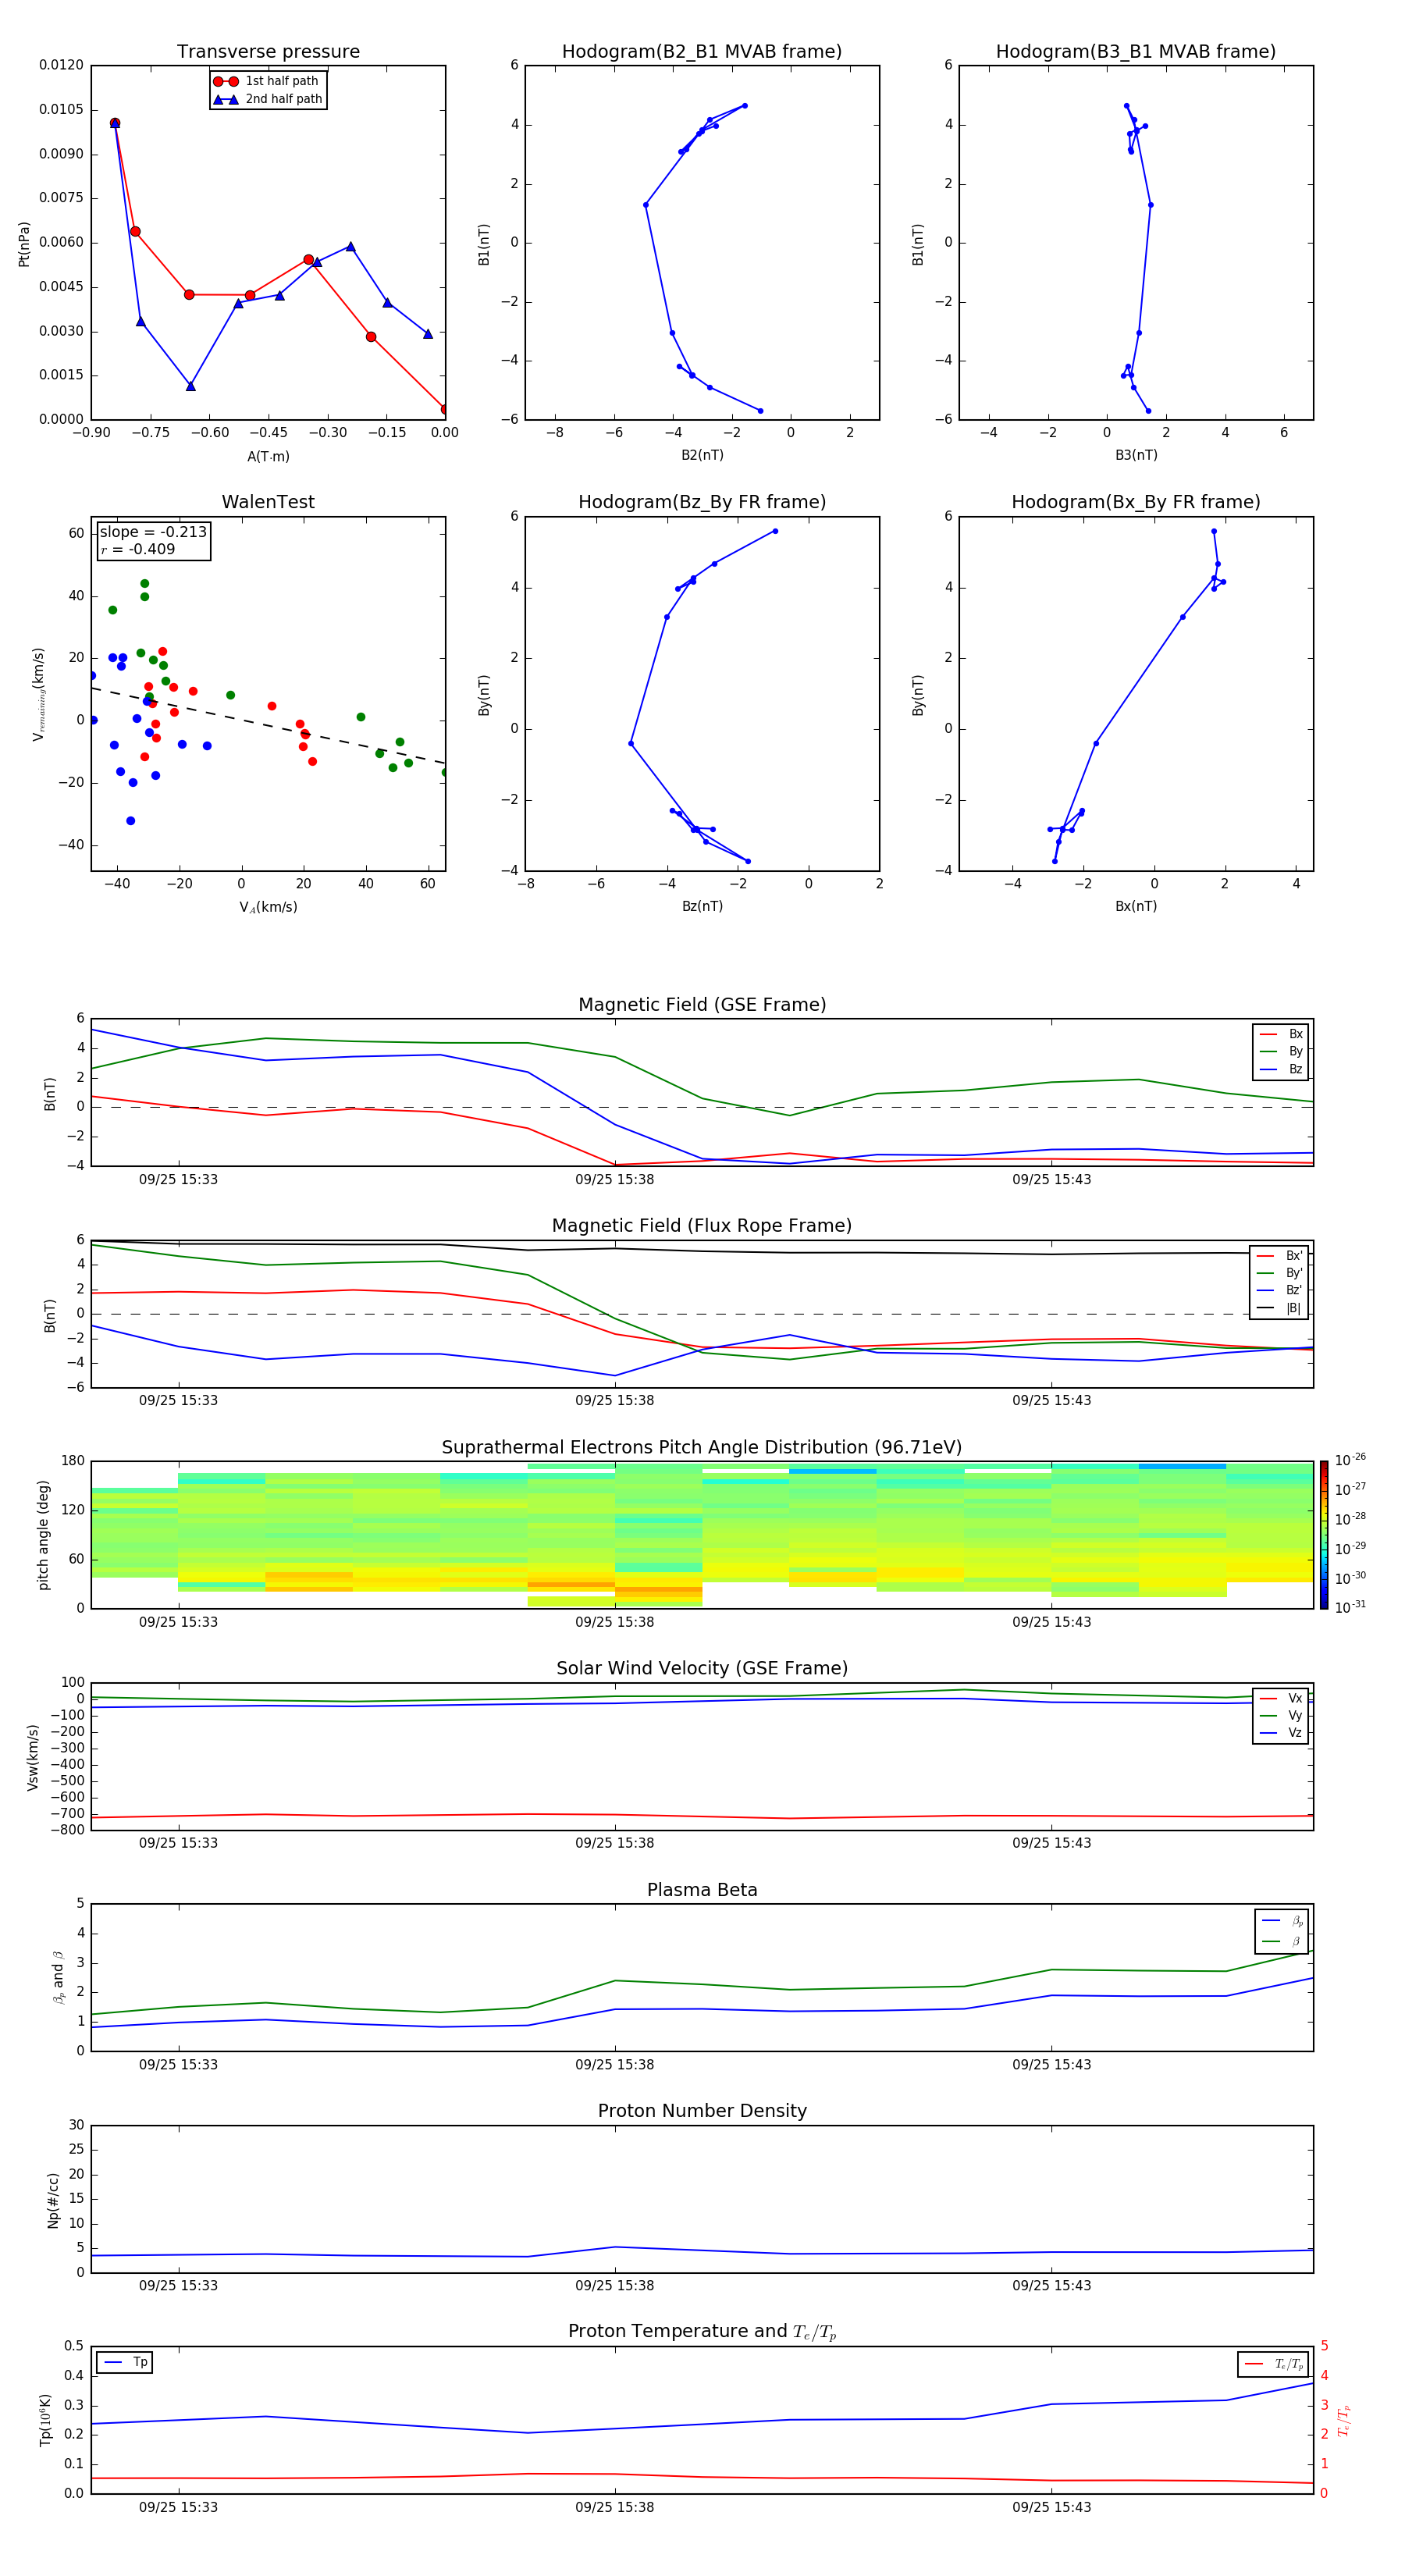Screen dimensions: 1405x2576
Task: Click the 'WalenTest' plot title
Action: [268, 502]
